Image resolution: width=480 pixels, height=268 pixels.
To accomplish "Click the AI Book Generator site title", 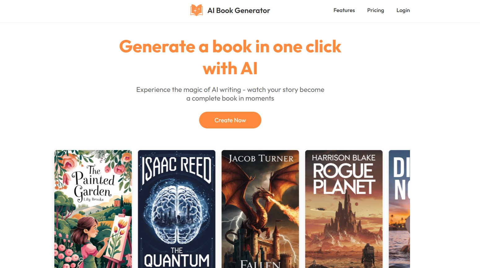I will [239, 11].
